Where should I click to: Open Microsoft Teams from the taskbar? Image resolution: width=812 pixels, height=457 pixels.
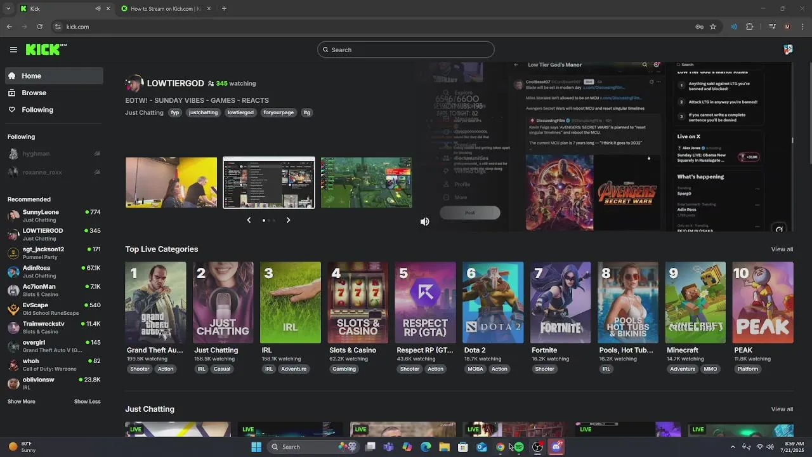[x=388, y=447]
